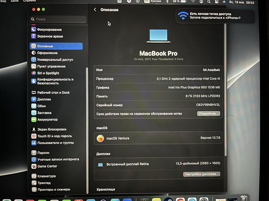269x201 pixels.
Task: Click the MacBook Pro laptop image
Action: pyautogui.click(x=158, y=36)
